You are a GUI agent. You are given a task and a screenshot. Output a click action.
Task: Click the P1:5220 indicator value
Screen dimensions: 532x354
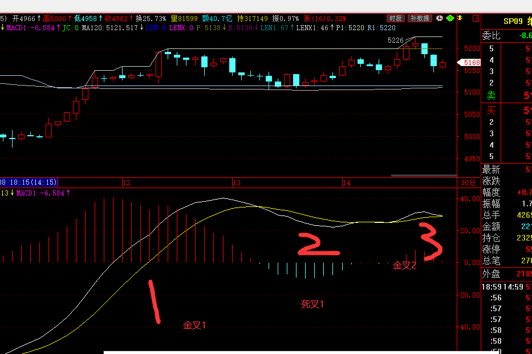[x=350, y=28]
